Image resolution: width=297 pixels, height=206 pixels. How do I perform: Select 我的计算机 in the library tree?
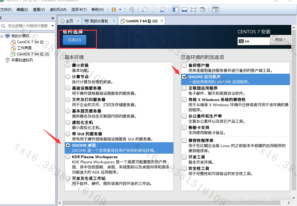[20, 36]
